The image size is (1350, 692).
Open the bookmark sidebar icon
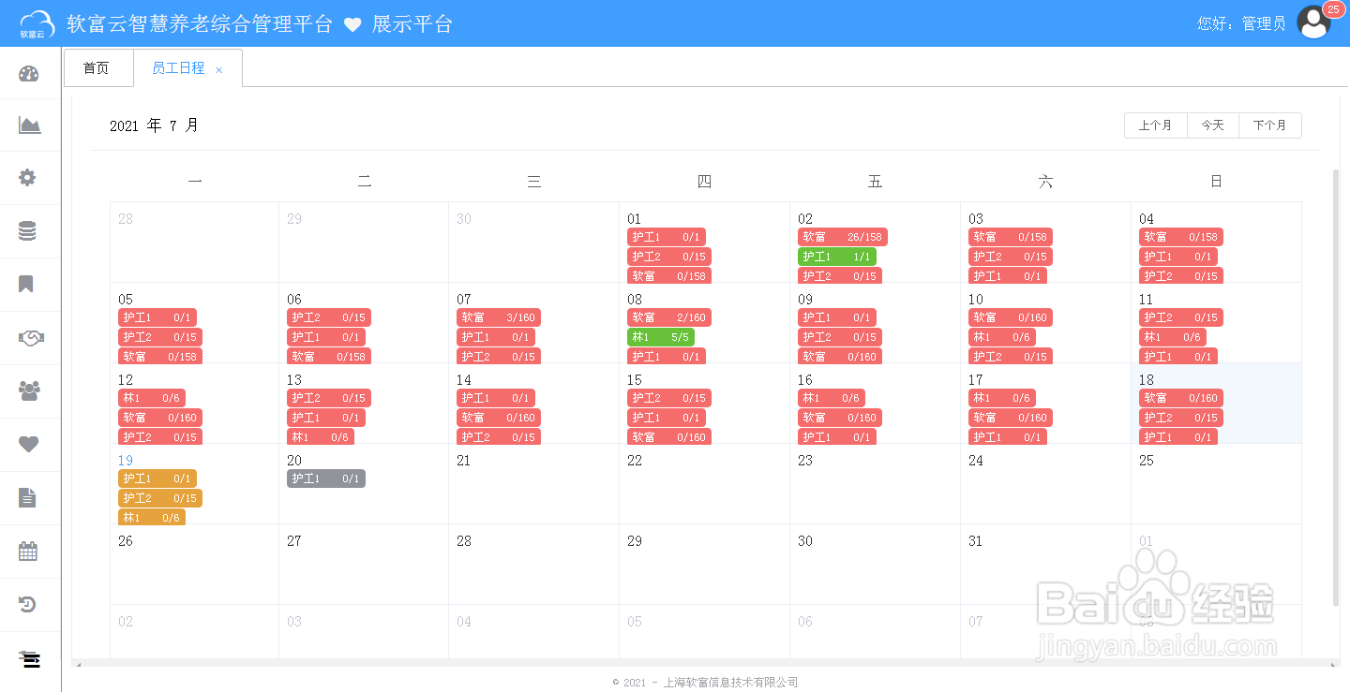[x=27, y=284]
